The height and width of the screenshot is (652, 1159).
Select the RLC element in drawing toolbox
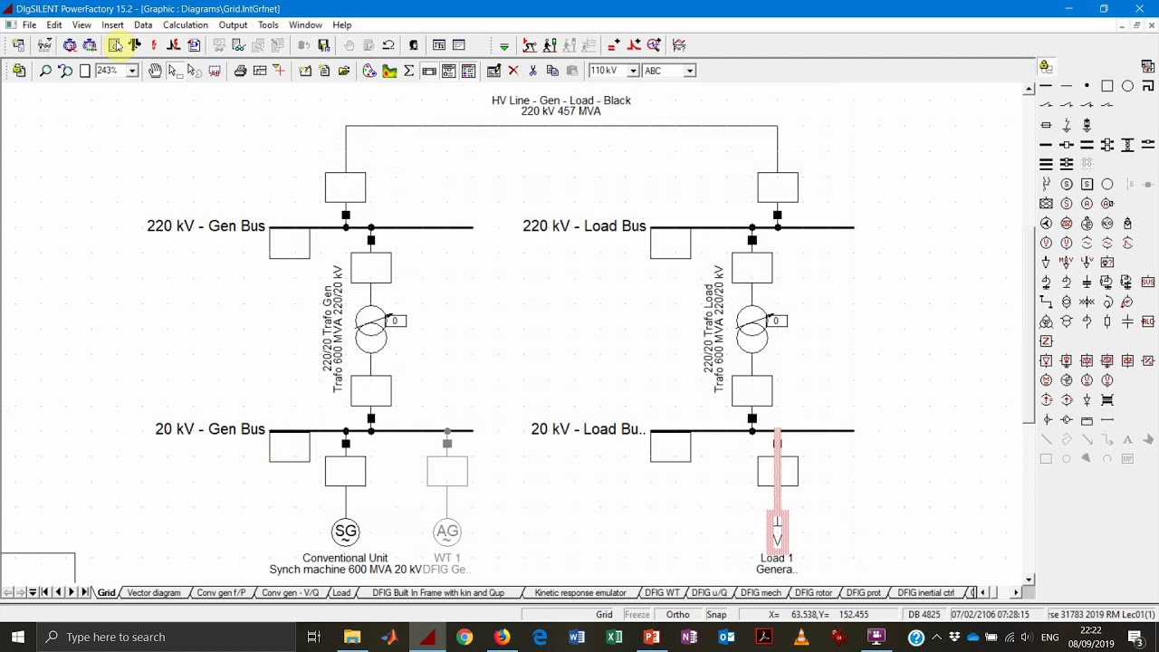pos(1148,321)
